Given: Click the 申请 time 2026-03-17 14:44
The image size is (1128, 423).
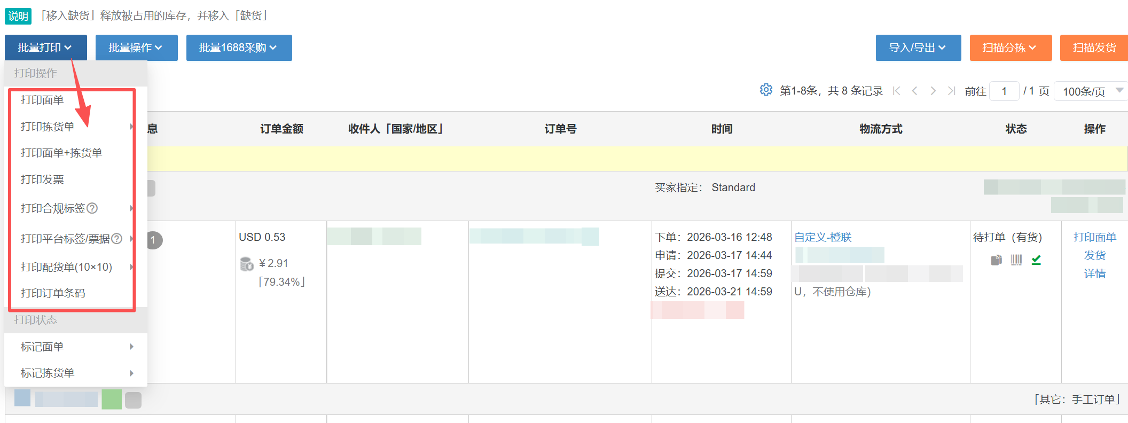Looking at the screenshot, I should click(x=714, y=255).
